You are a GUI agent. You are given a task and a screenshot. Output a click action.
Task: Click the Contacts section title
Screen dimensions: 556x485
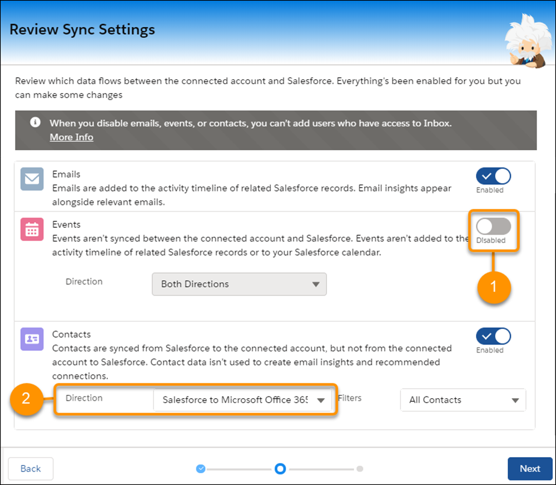pos(71,334)
